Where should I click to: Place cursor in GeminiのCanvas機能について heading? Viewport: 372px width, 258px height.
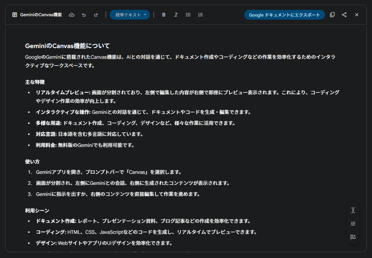tap(67, 46)
